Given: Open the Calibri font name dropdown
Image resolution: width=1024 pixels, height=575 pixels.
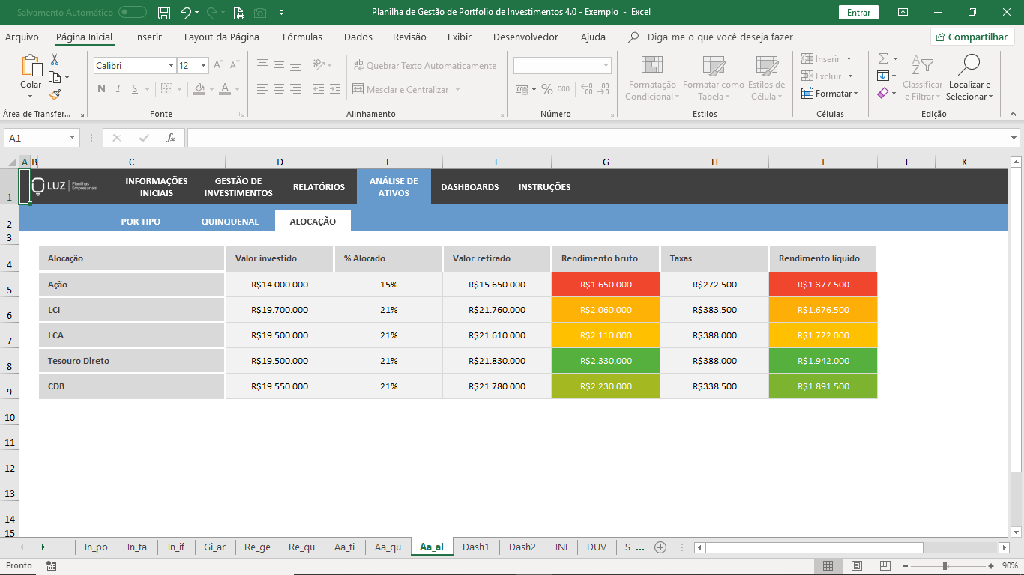Looking at the screenshot, I should [171, 66].
